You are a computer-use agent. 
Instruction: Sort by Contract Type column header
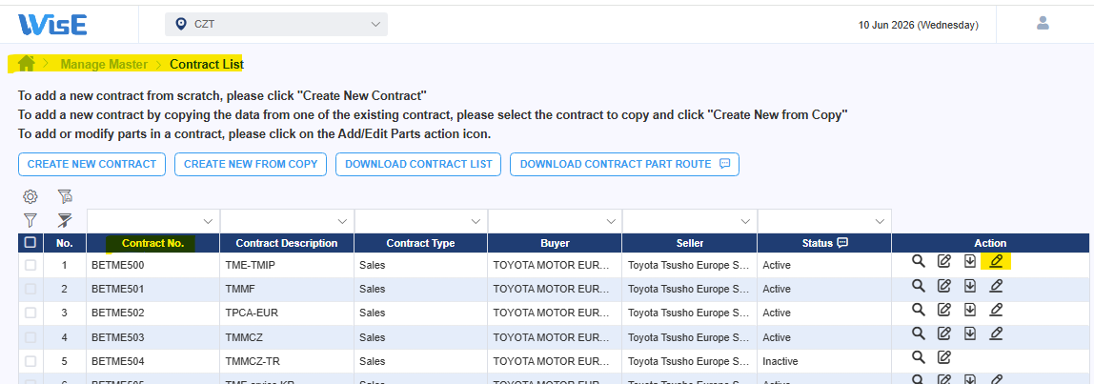(x=420, y=243)
